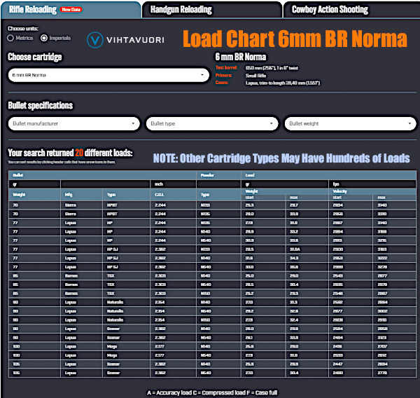Click the Load group header cell

click(x=329, y=175)
